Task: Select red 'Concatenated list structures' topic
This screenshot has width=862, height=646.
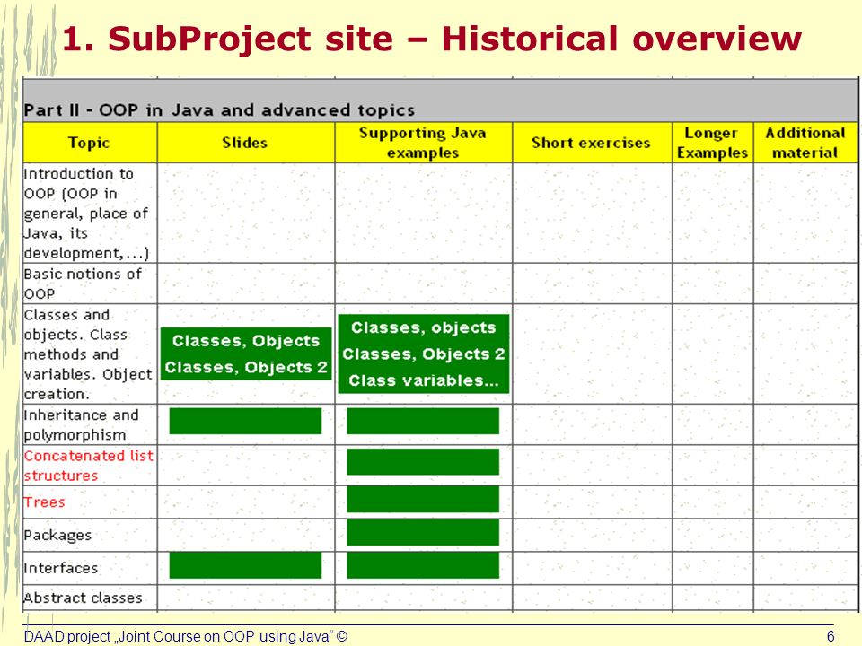Action: 90,466
